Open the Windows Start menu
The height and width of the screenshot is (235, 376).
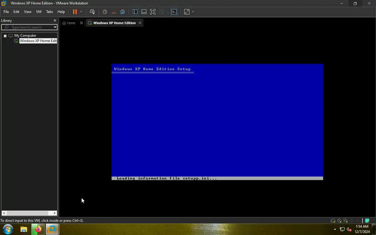[x=8, y=229]
